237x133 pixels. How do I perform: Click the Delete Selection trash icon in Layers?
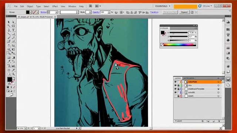[219, 121]
